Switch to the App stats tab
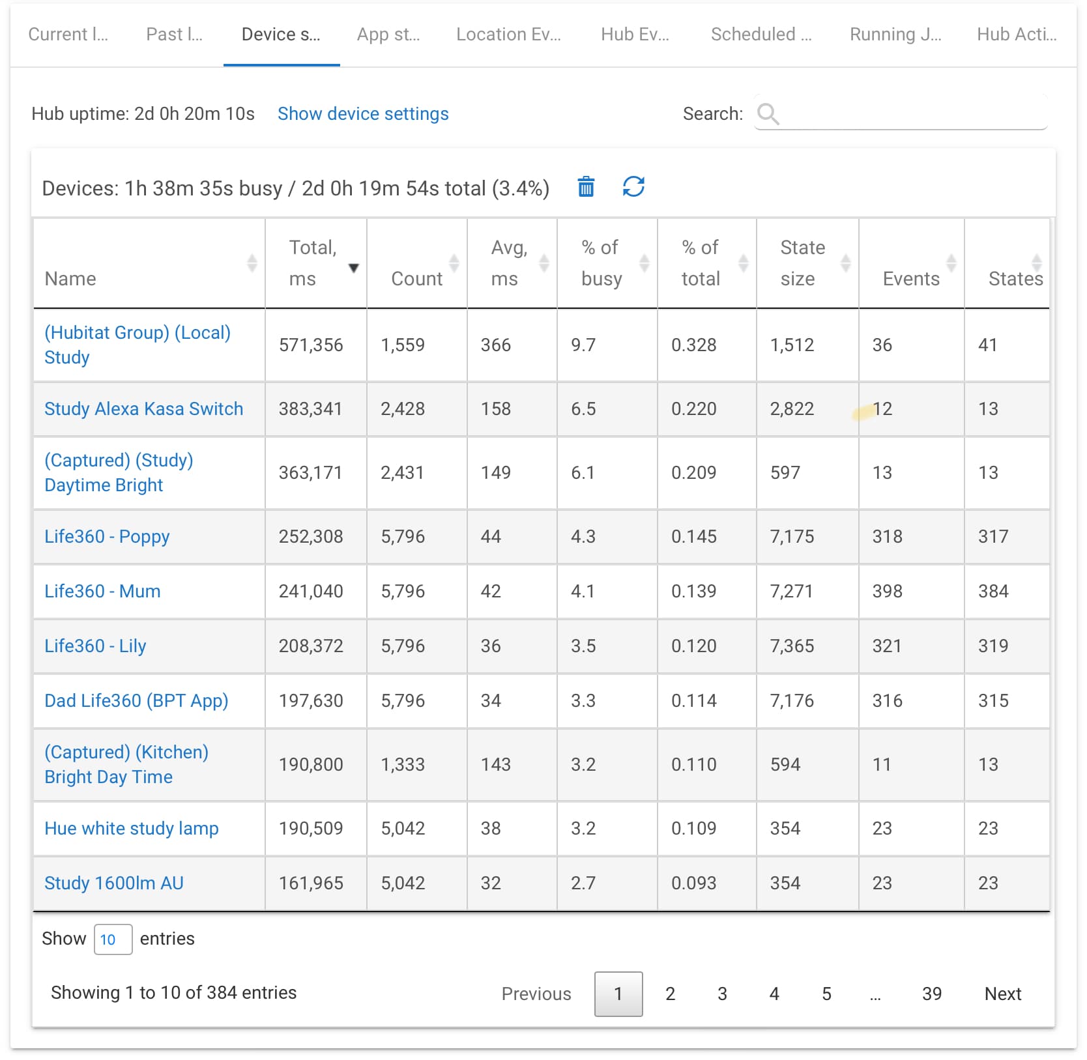The height and width of the screenshot is (1060, 1087). click(x=388, y=35)
